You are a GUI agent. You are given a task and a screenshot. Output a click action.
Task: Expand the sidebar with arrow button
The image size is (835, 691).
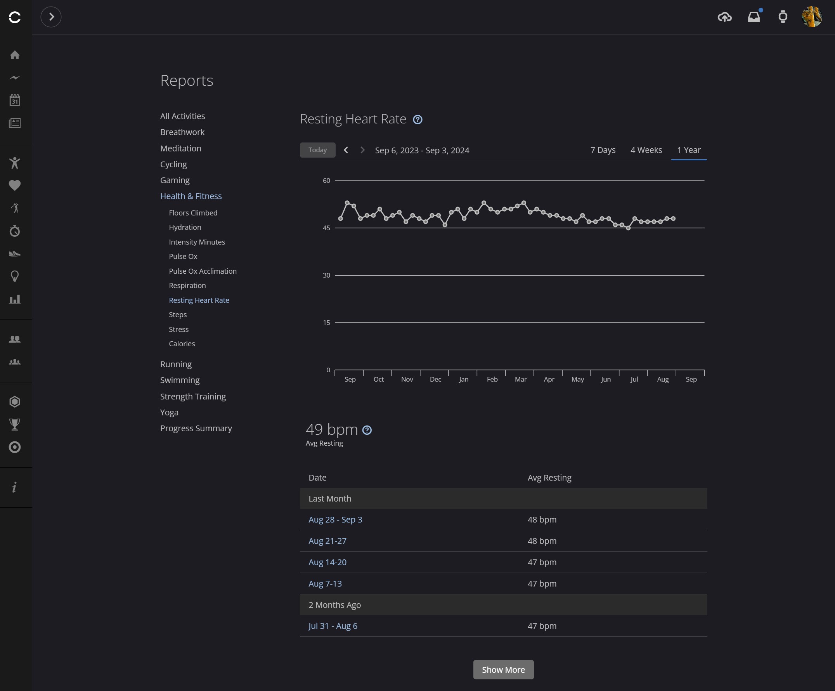coord(51,17)
